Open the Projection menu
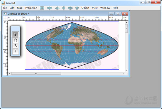Image resolution: width=162 pixels, height=109 pixels. 31,8
